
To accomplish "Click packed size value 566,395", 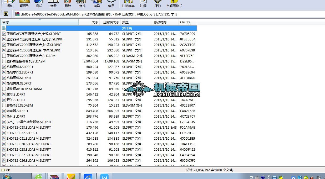I will coord(113,111).
